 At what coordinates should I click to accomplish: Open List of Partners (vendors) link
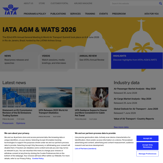click(86, 149)
